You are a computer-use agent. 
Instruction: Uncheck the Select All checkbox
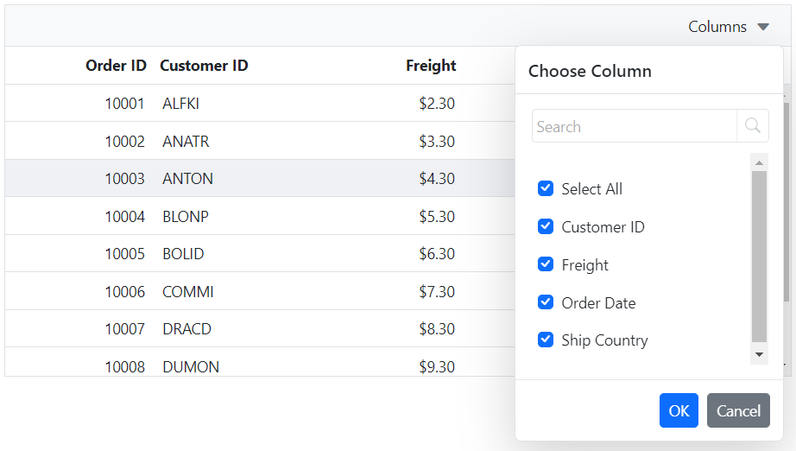point(546,189)
